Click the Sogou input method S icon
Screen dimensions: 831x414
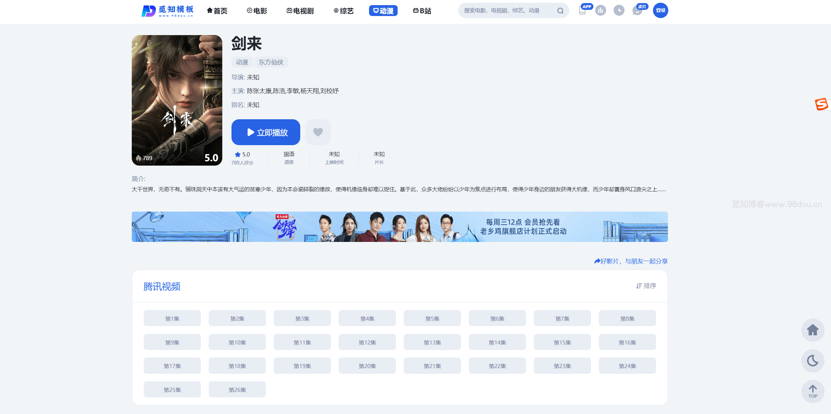(821, 104)
